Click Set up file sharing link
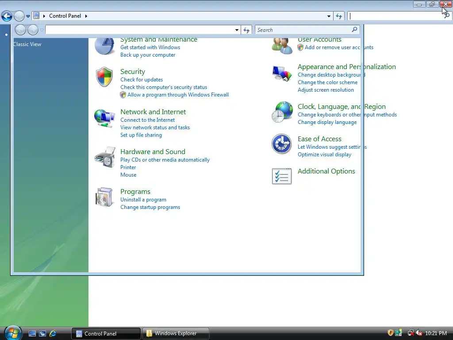Image resolution: width=453 pixels, height=340 pixels. [141, 135]
